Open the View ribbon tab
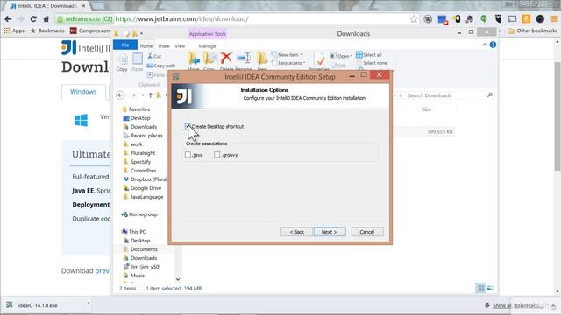561x315 pixels. point(180,46)
